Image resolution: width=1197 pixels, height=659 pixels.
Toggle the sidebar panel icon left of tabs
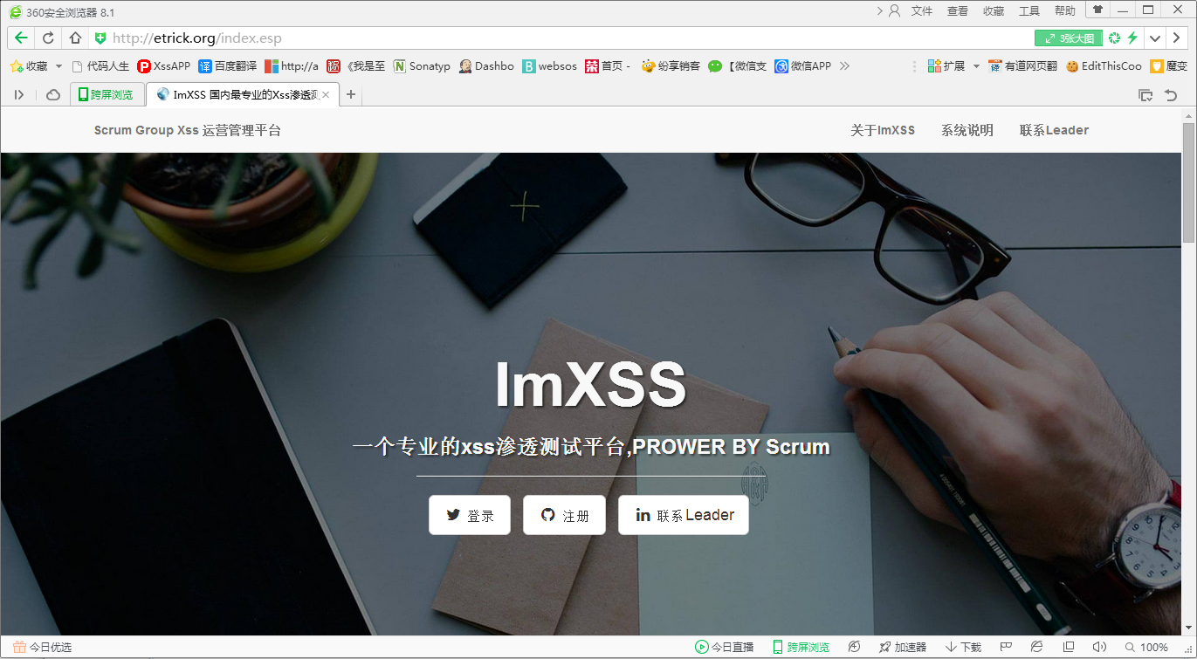point(19,94)
